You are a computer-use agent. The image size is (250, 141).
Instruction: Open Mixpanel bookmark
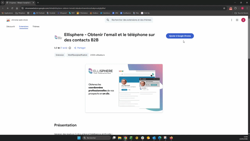[x=62, y=13]
